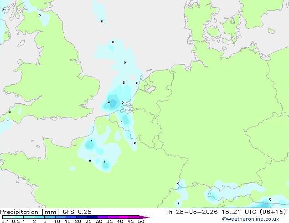Open the weatheronline.co.uk copyright link
Image resolution: width=289 pixels, height=223 pixels.
[x=251, y=219]
